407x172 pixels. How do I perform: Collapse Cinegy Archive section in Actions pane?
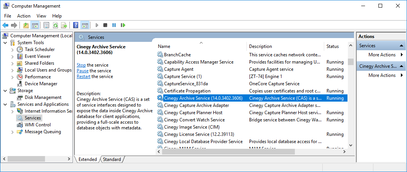pyautogui.click(x=402, y=66)
